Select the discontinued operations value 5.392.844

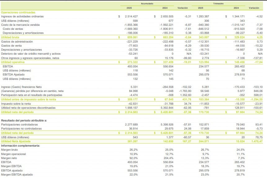(167, 108)
